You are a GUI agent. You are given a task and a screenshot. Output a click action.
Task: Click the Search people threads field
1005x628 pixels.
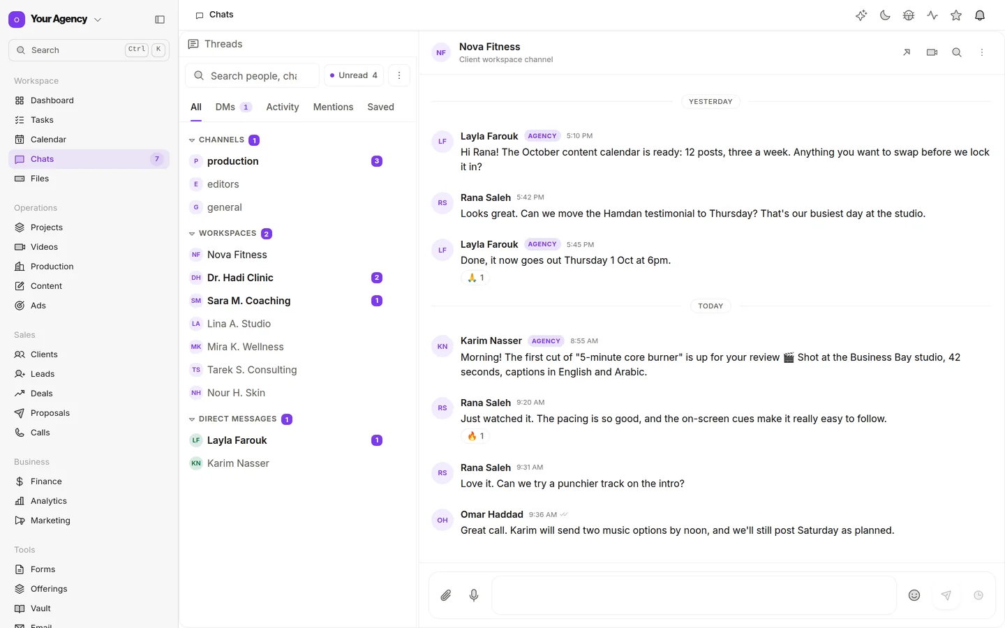(x=252, y=75)
